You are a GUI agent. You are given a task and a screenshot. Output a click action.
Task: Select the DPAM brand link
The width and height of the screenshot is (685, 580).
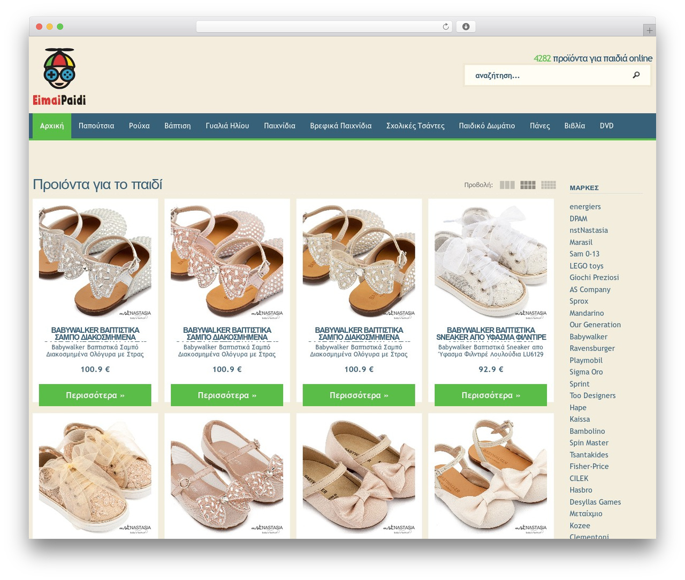tap(579, 218)
